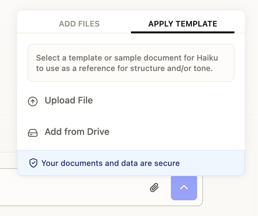
Task: Click the shield checkmark security icon
Action: tap(33, 163)
